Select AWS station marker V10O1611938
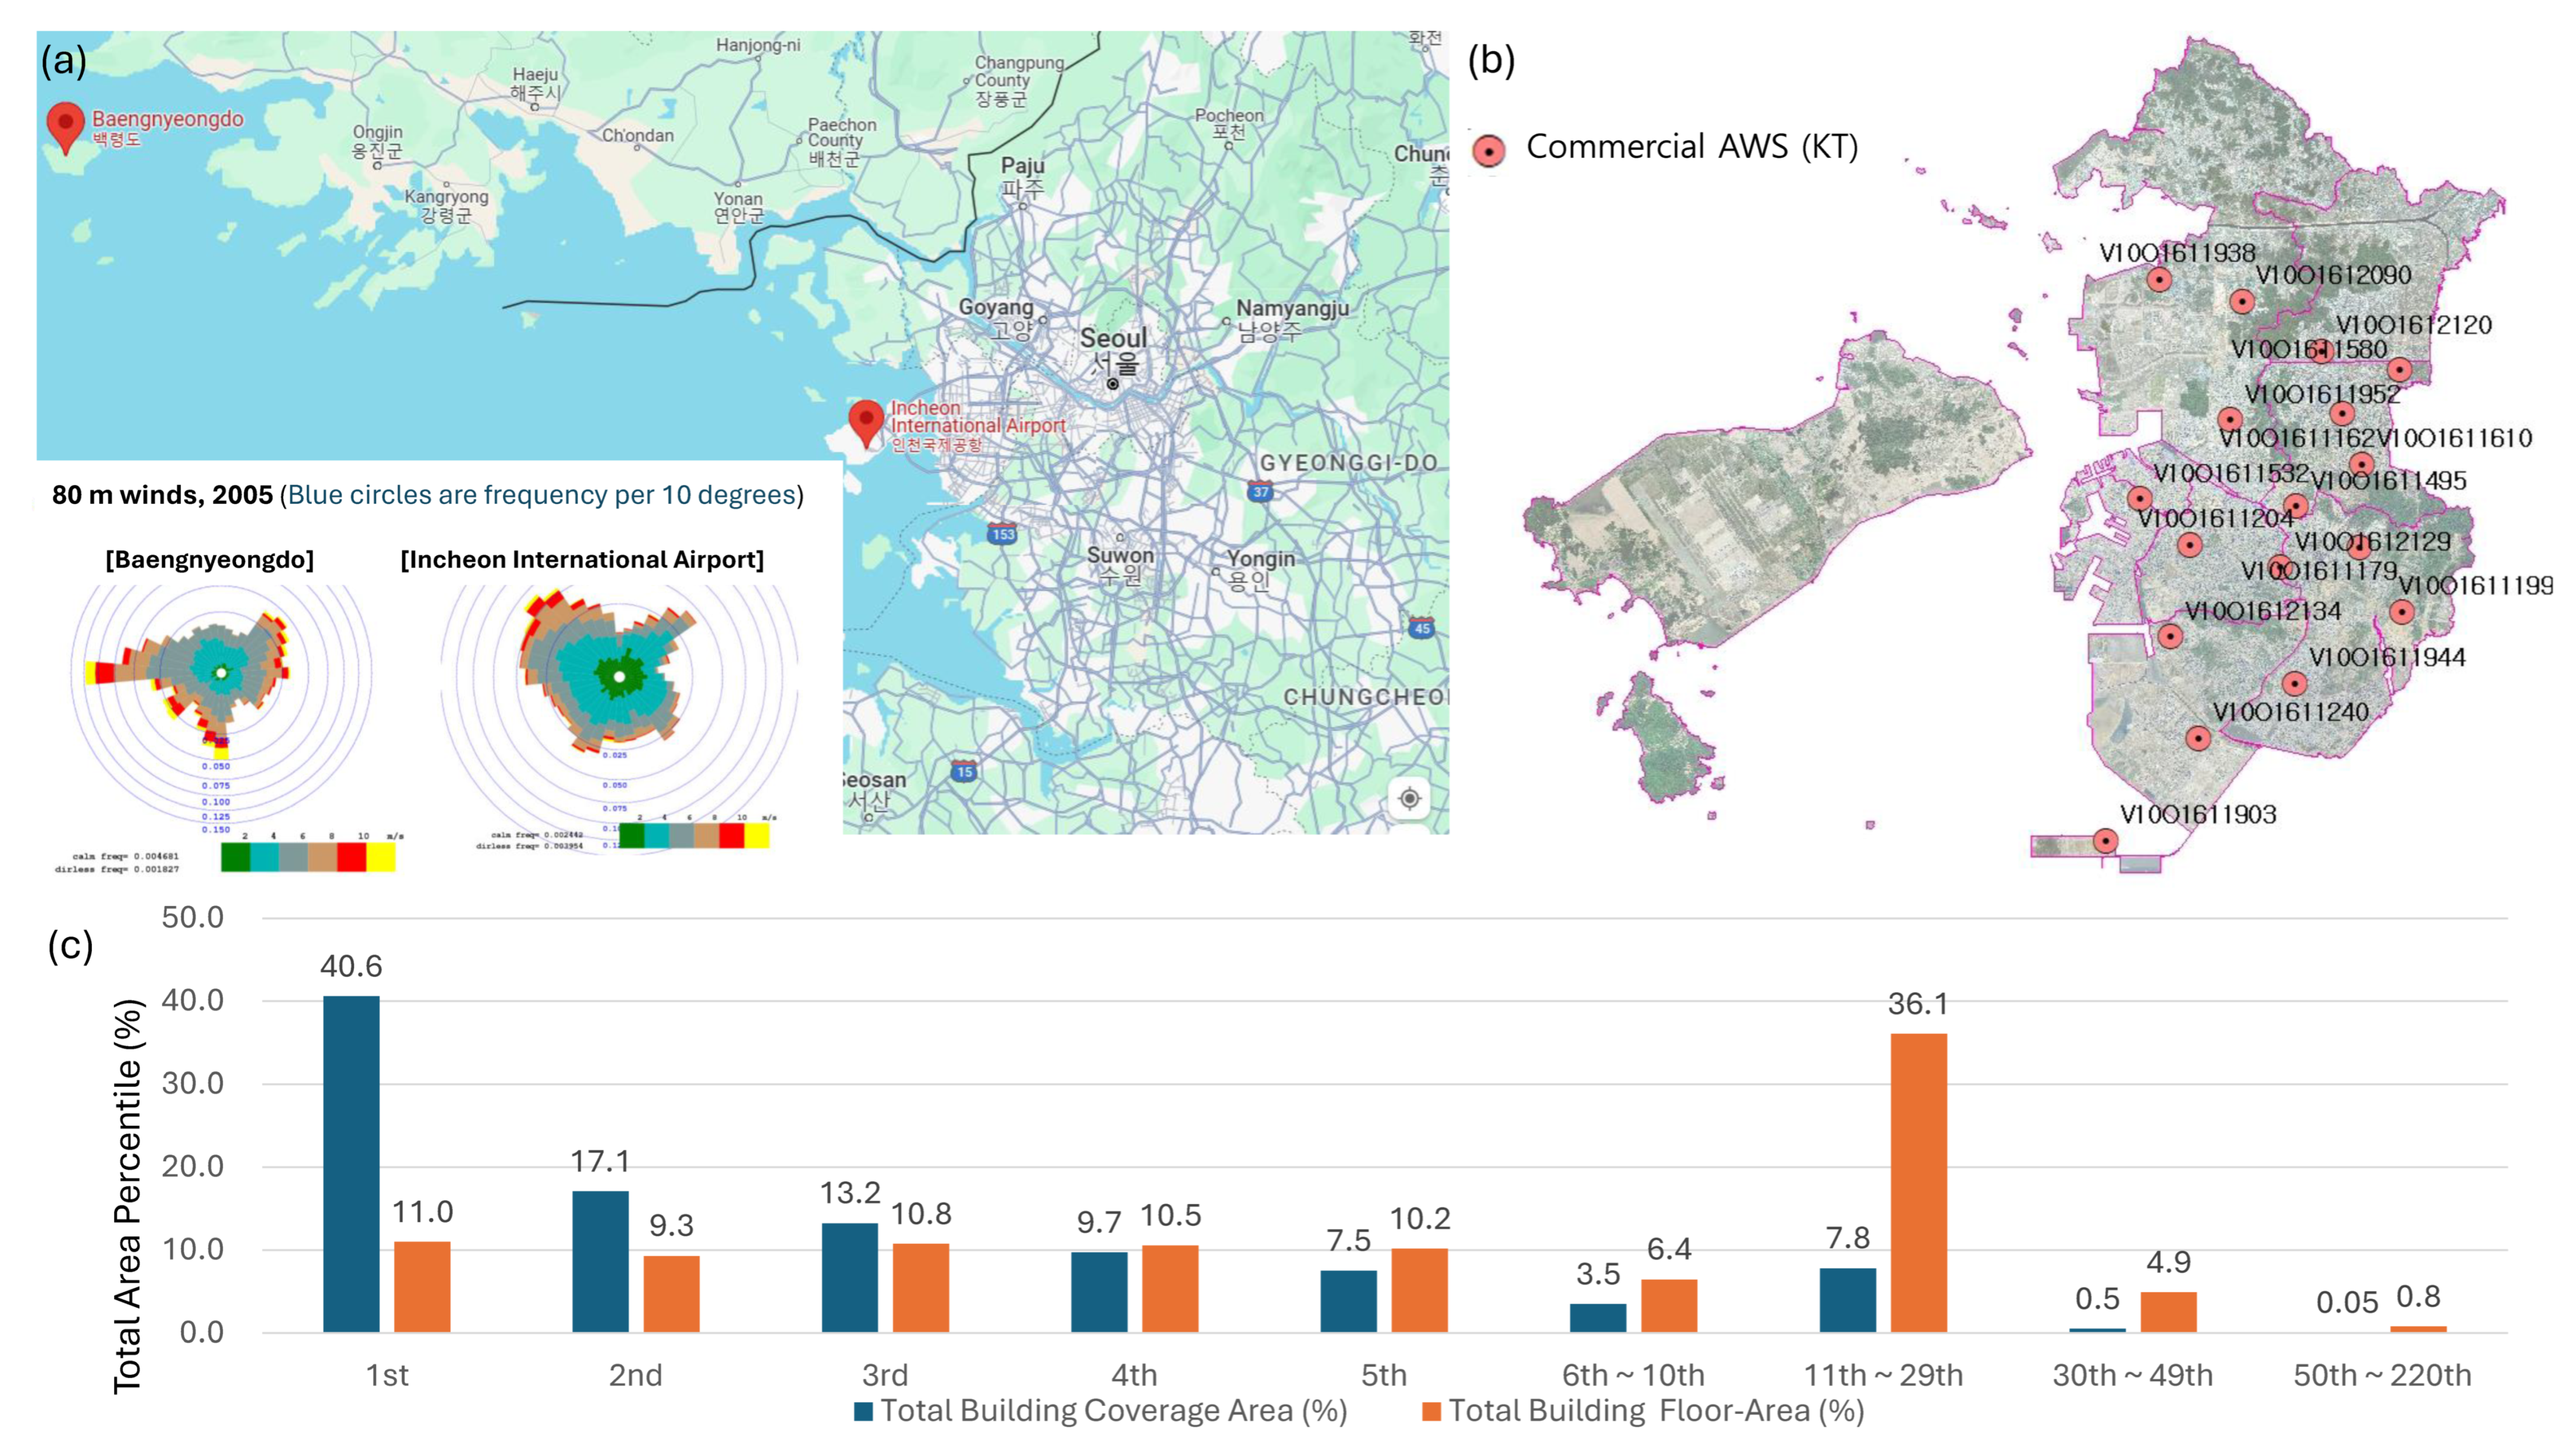 point(2159,279)
